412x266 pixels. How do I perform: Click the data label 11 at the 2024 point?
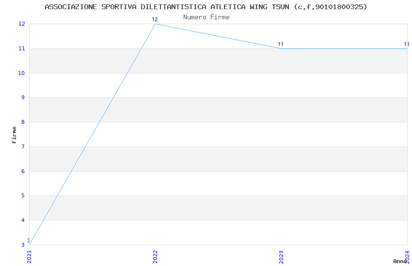[x=407, y=44]
